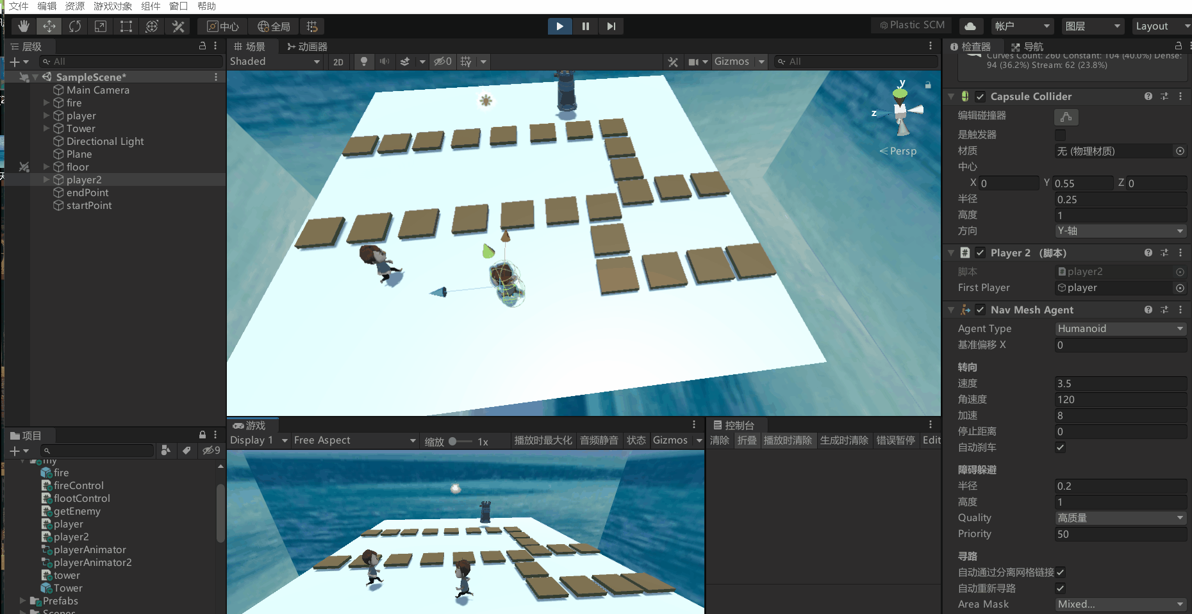Step forward one frame

pyautogui.click(x=611, y=26)
